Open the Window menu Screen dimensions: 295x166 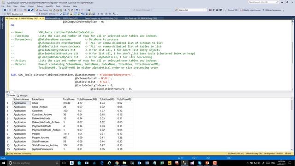click(x=66, y=6)
